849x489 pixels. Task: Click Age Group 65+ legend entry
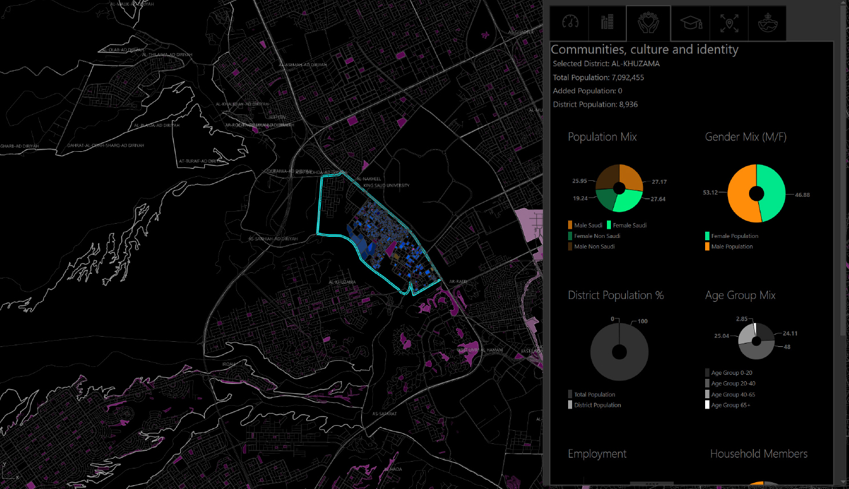tap(727, 405)
